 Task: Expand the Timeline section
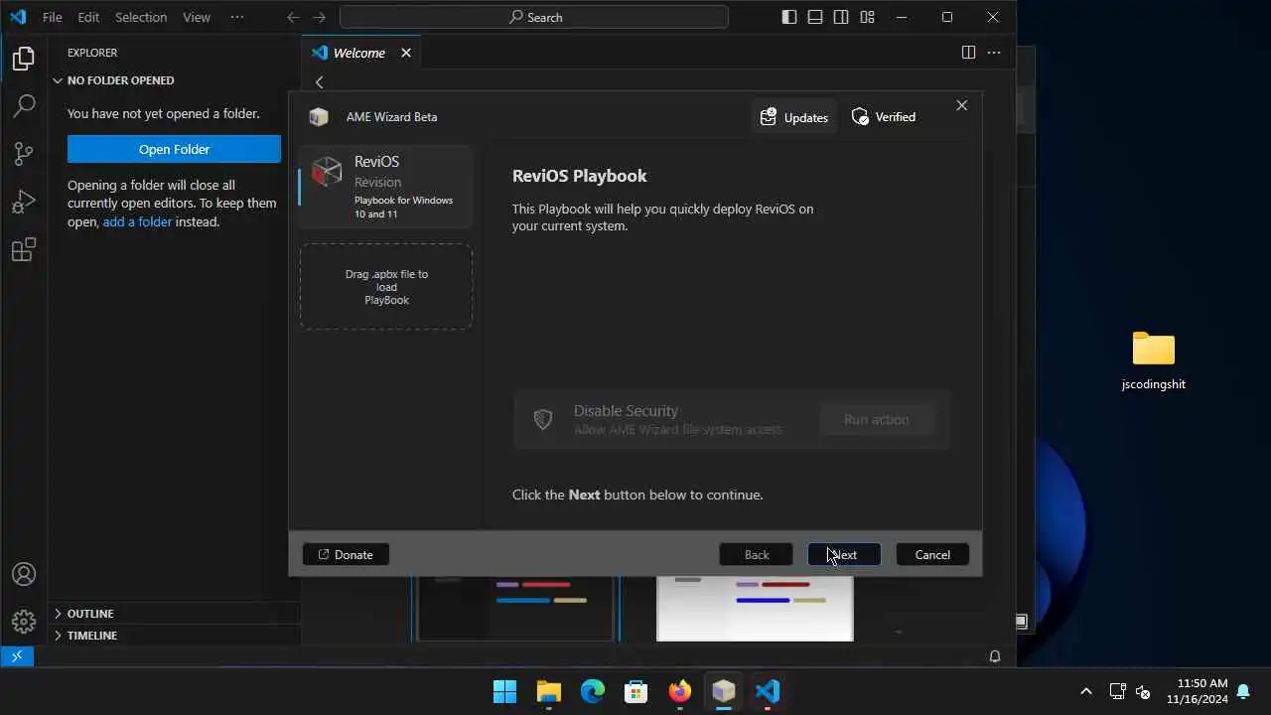point(174,636)
